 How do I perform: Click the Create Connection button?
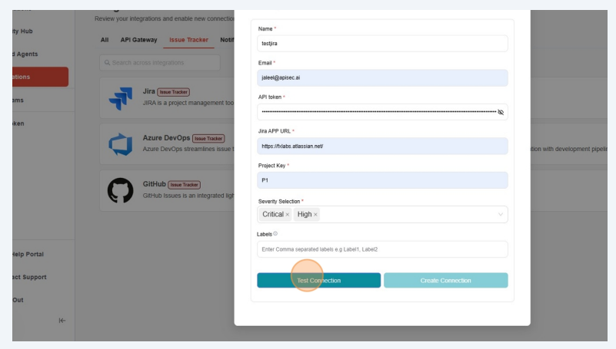445,281
